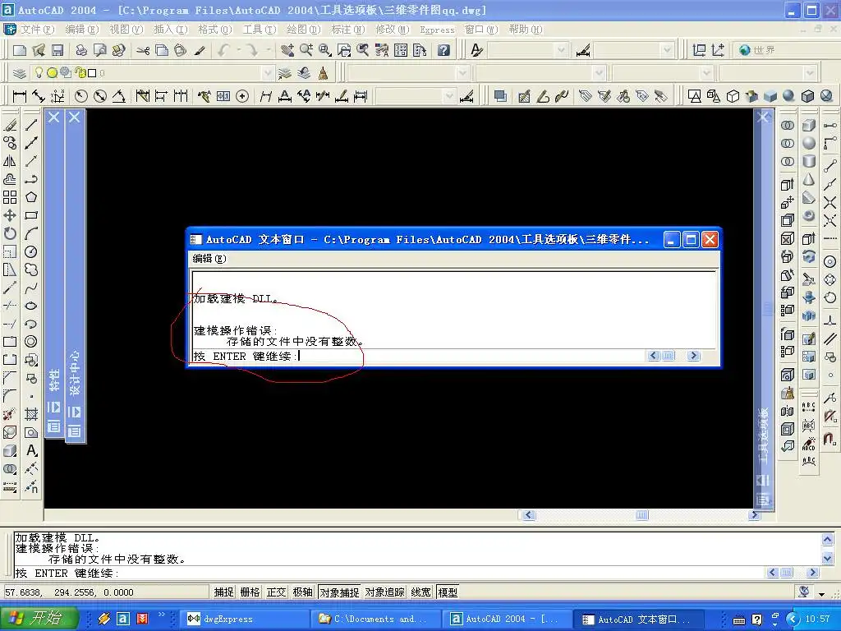Image resolution: width=841 pixels, height=631 pixels.
Task: Select the Move modify tool
Action: [x=10, y=215]
